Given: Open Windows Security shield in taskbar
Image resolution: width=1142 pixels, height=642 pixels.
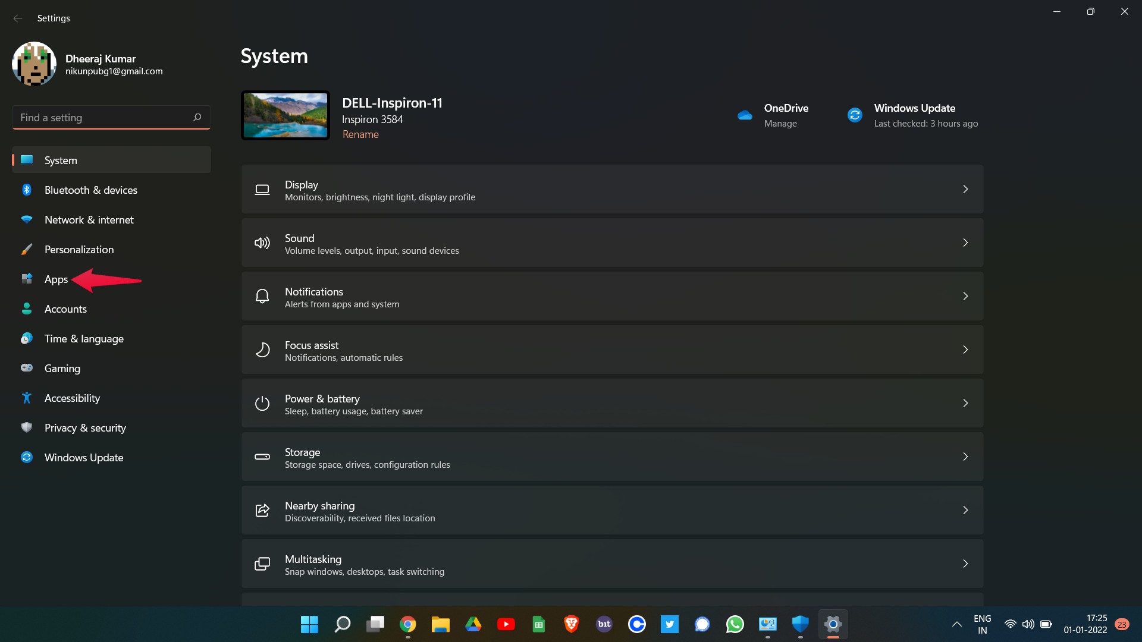Looking at the screenshot, I should tap(801, 625).
